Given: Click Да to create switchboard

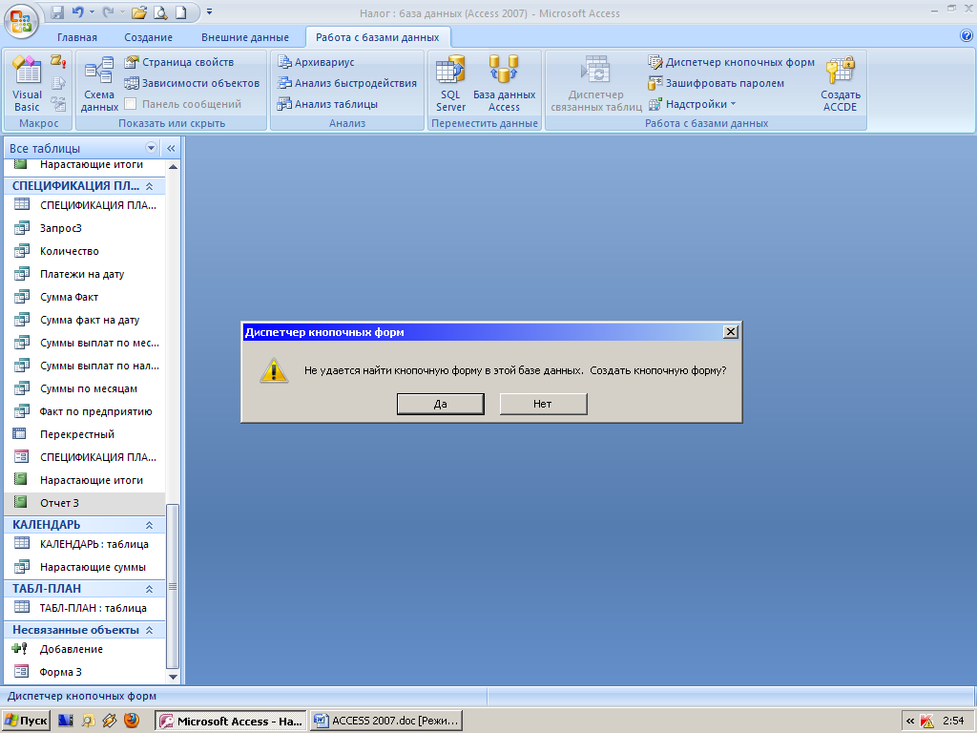Looking at the screenshot, I should tap(441, 404).
